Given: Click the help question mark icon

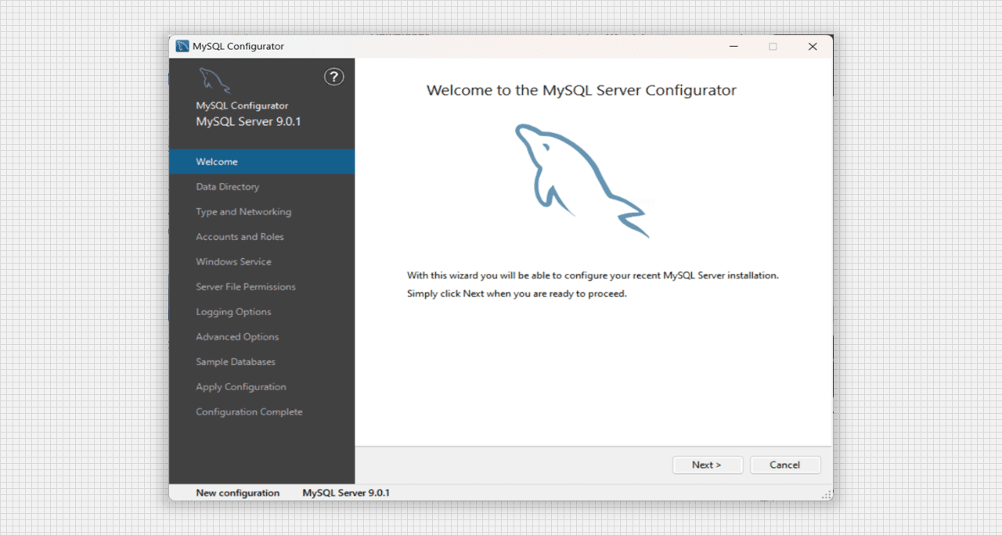Looking at the screenshot, I should (334, 77).
